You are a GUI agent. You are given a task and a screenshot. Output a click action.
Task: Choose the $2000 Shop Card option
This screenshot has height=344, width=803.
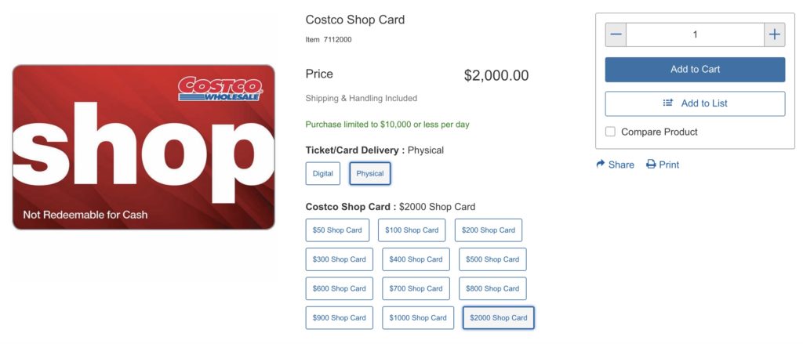coord(499,317)
